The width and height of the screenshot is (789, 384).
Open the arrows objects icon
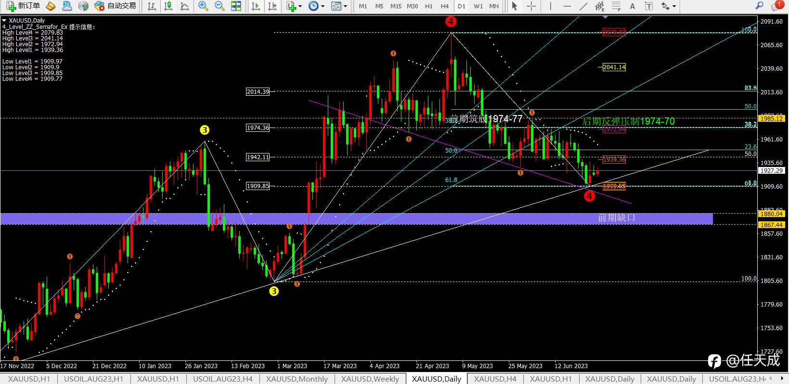[665, 6]
